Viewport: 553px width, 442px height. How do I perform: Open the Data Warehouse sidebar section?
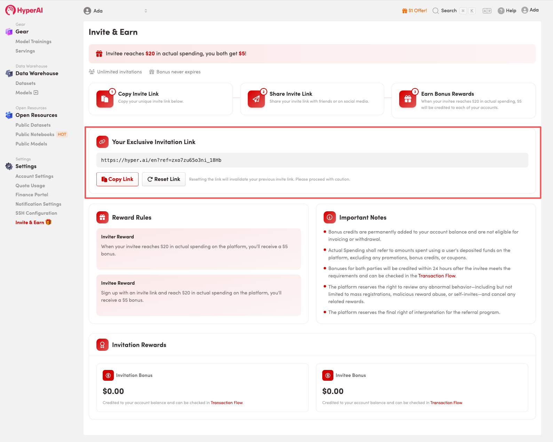pyautogui.click(x=37, y=73)
